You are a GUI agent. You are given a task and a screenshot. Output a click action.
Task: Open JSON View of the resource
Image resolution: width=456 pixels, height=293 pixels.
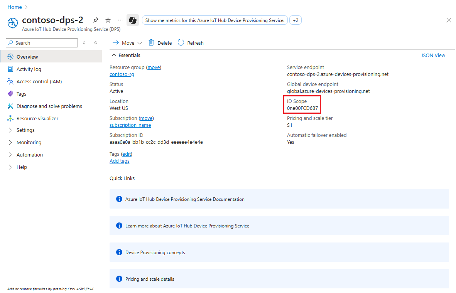point(433,55)
